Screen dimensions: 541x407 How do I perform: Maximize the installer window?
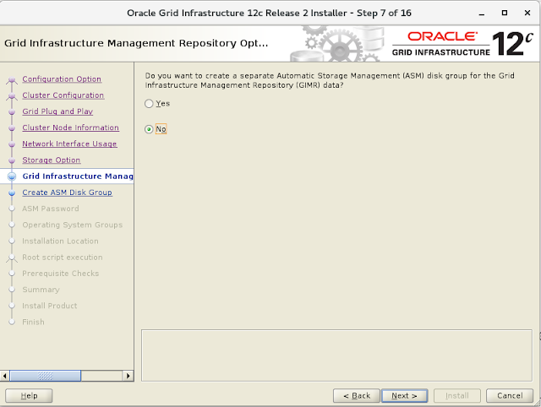pos(505,14)
